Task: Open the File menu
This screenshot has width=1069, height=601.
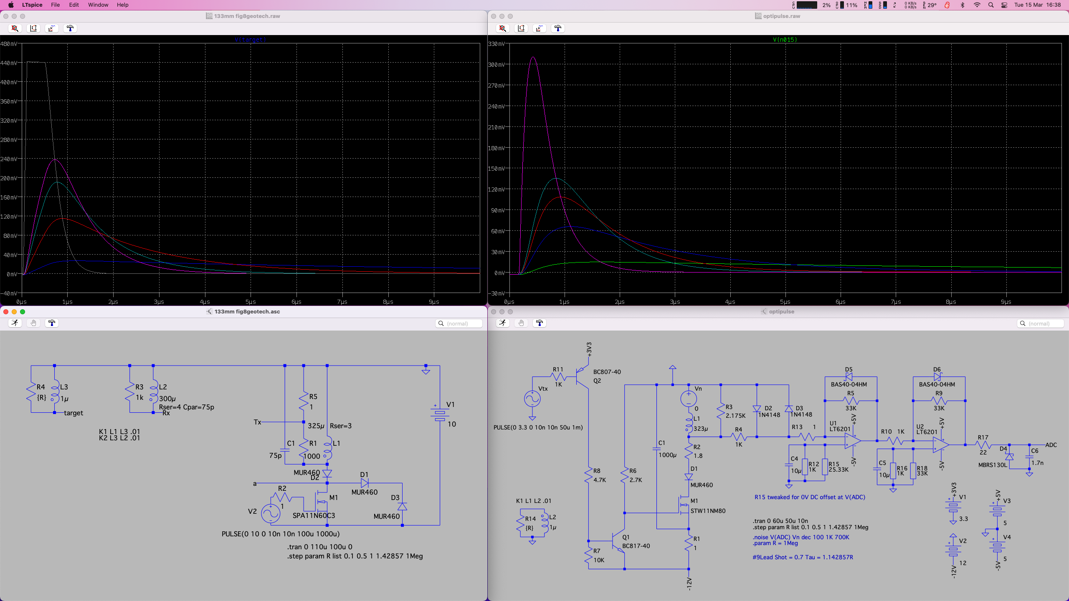Action: [x=55, y=5]
